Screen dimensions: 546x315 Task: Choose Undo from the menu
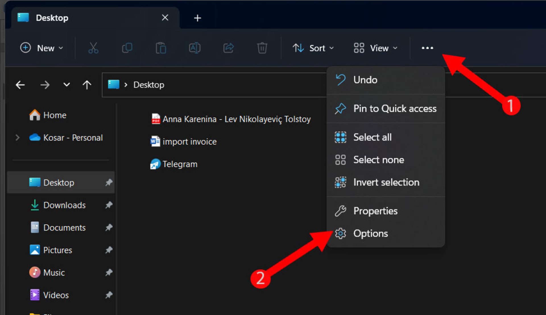[386, 80]
